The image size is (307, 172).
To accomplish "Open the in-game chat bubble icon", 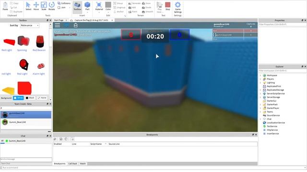I will 67,25.
